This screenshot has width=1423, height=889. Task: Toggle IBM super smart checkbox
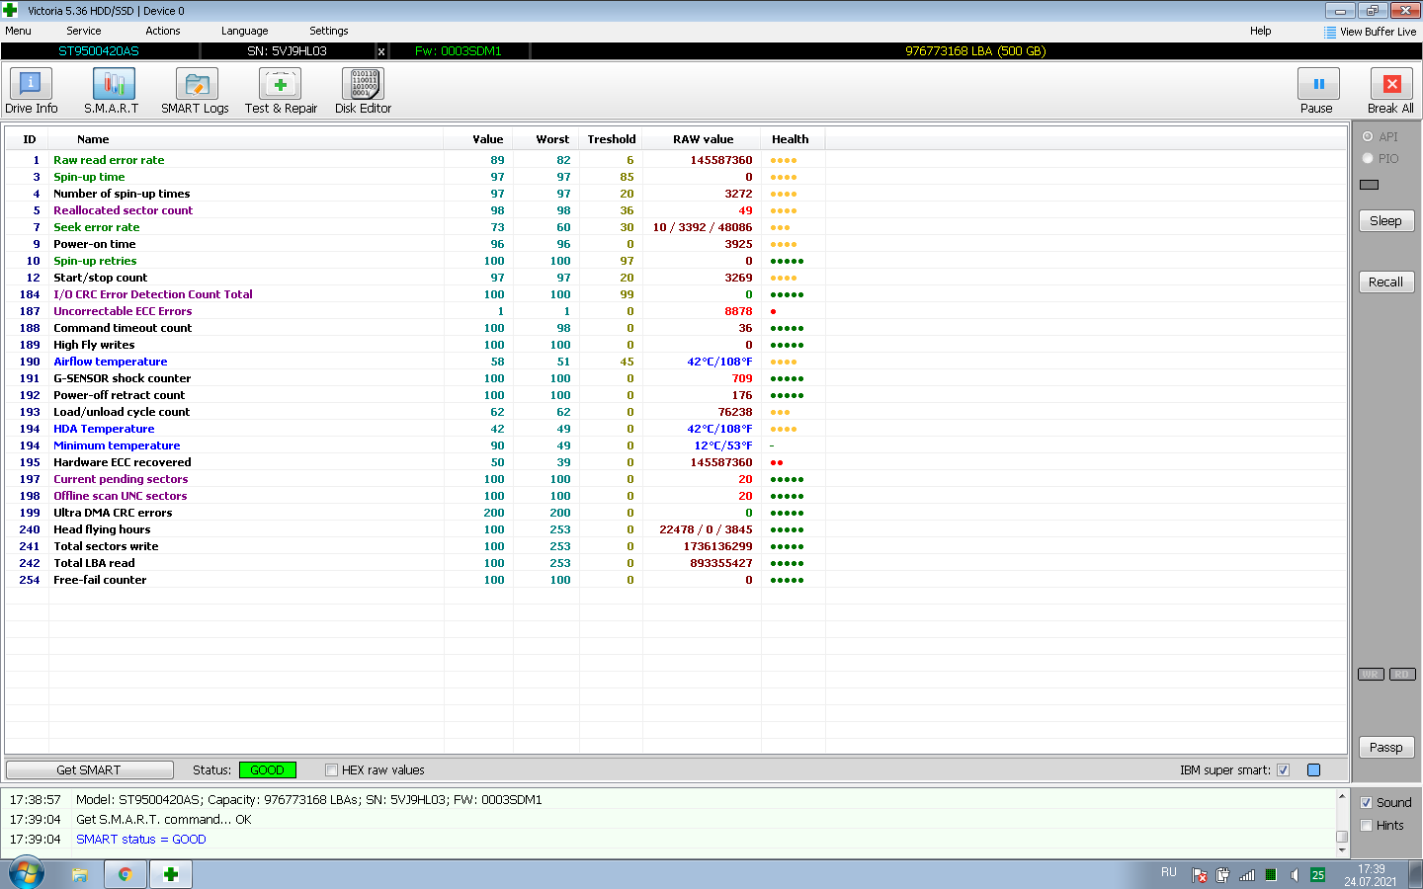[x=1283, y=770]
